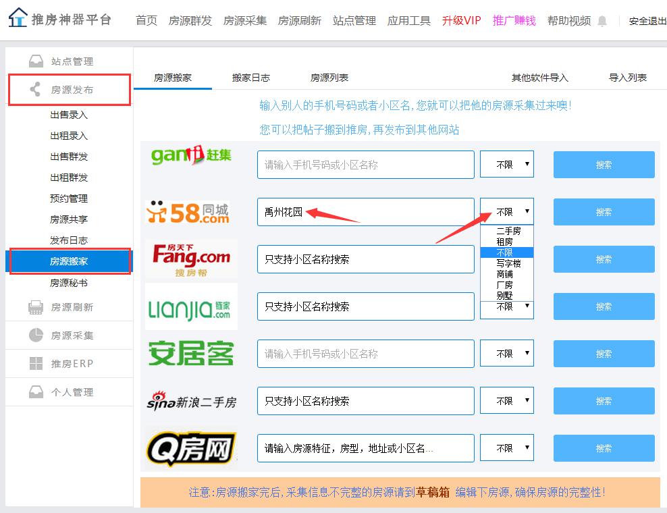Image resolution: width=667 pixels, height=513 pixels.
Task: Click the 推房ERP grid icon
Action: pyautogui.click(x=36, y=364)
